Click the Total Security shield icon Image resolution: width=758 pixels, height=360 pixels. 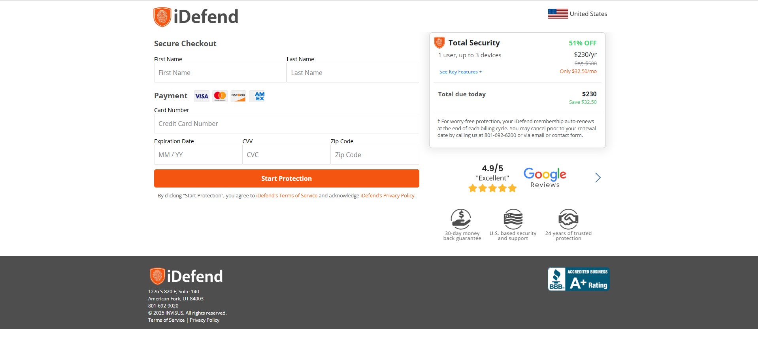point(439,43)
